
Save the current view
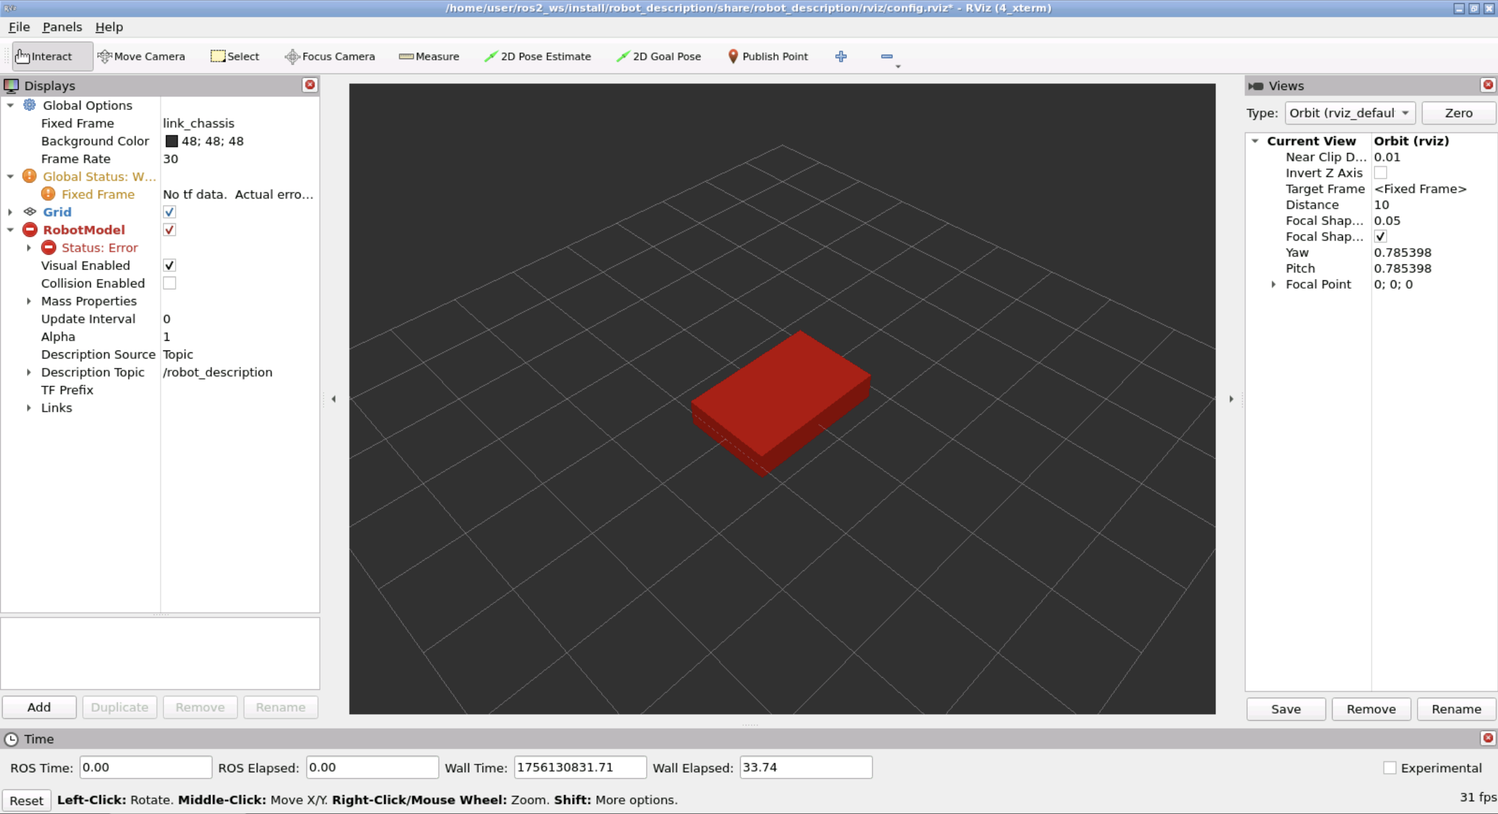pyautogui.click(x=1286, y=709)
